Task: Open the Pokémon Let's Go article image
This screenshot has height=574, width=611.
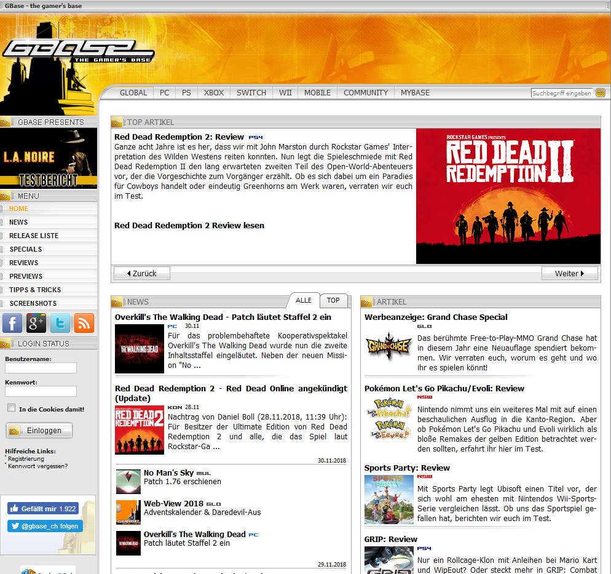Action: (x=388, y=419)
